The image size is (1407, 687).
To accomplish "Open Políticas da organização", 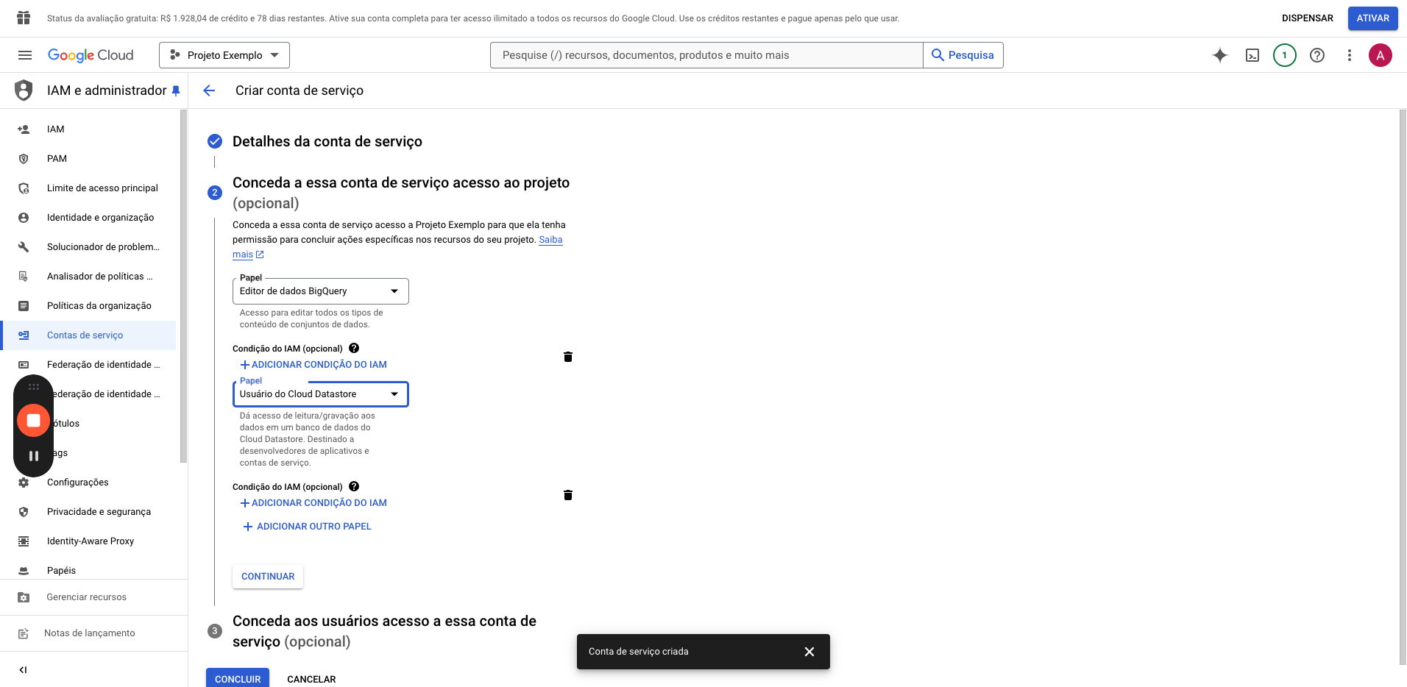I will (88, 306).
